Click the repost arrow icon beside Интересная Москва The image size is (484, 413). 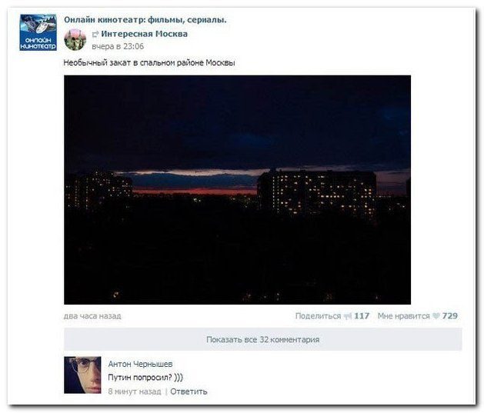(95, 35)
